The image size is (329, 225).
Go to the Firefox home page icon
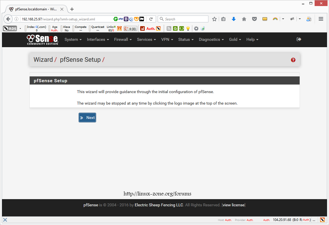tap(244, 19)
